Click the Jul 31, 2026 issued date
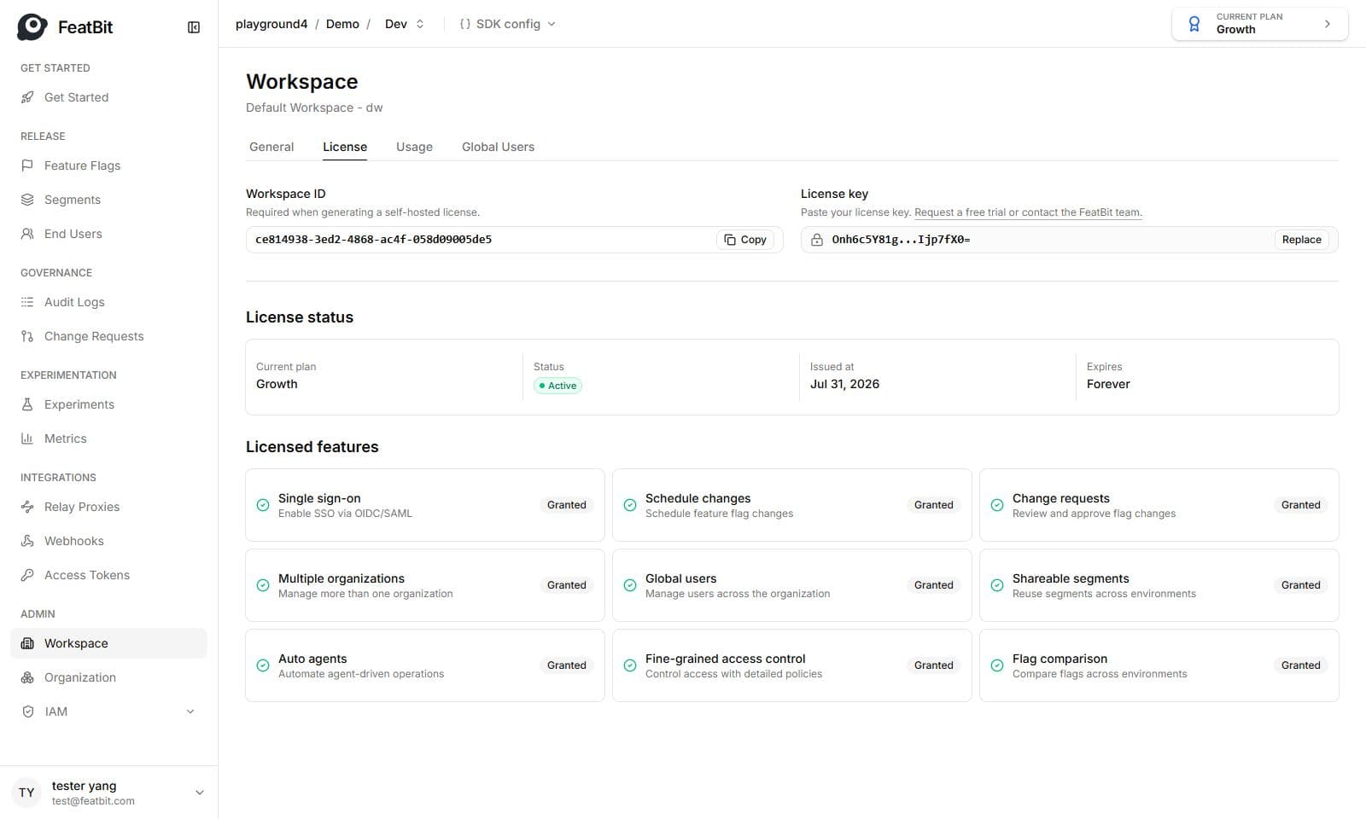The width and height of the screenshot is (1366, 819). 844,384
